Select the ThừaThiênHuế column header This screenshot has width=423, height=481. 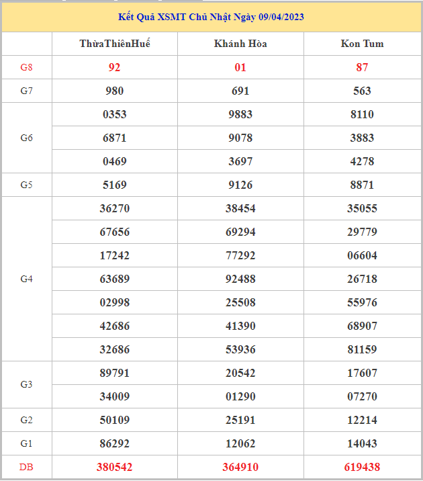point(115,44)
